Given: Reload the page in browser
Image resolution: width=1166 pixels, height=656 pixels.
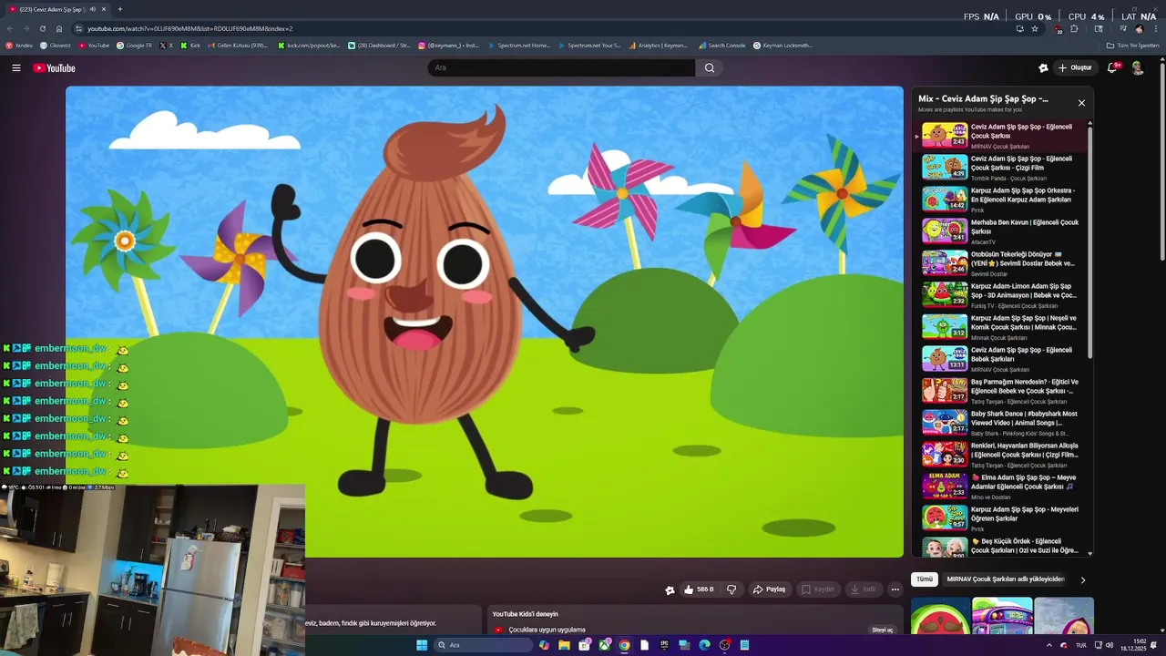Looking at the screenshot, I should tap(42, 28).
